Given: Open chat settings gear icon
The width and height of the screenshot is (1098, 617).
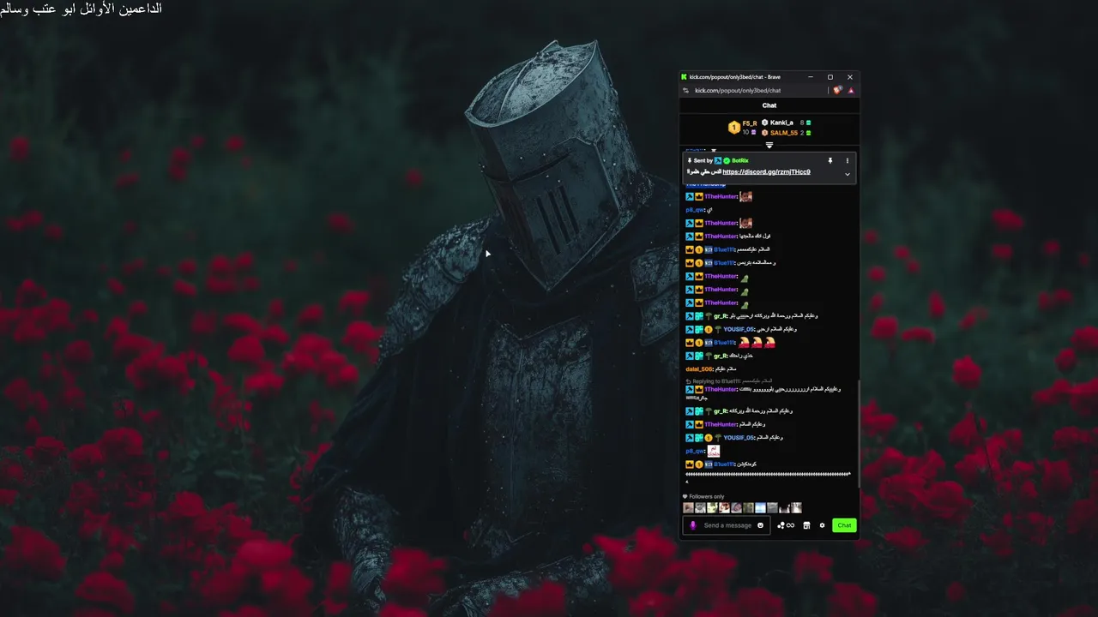Looking at the screenshot, I should [x=822, y=525].
